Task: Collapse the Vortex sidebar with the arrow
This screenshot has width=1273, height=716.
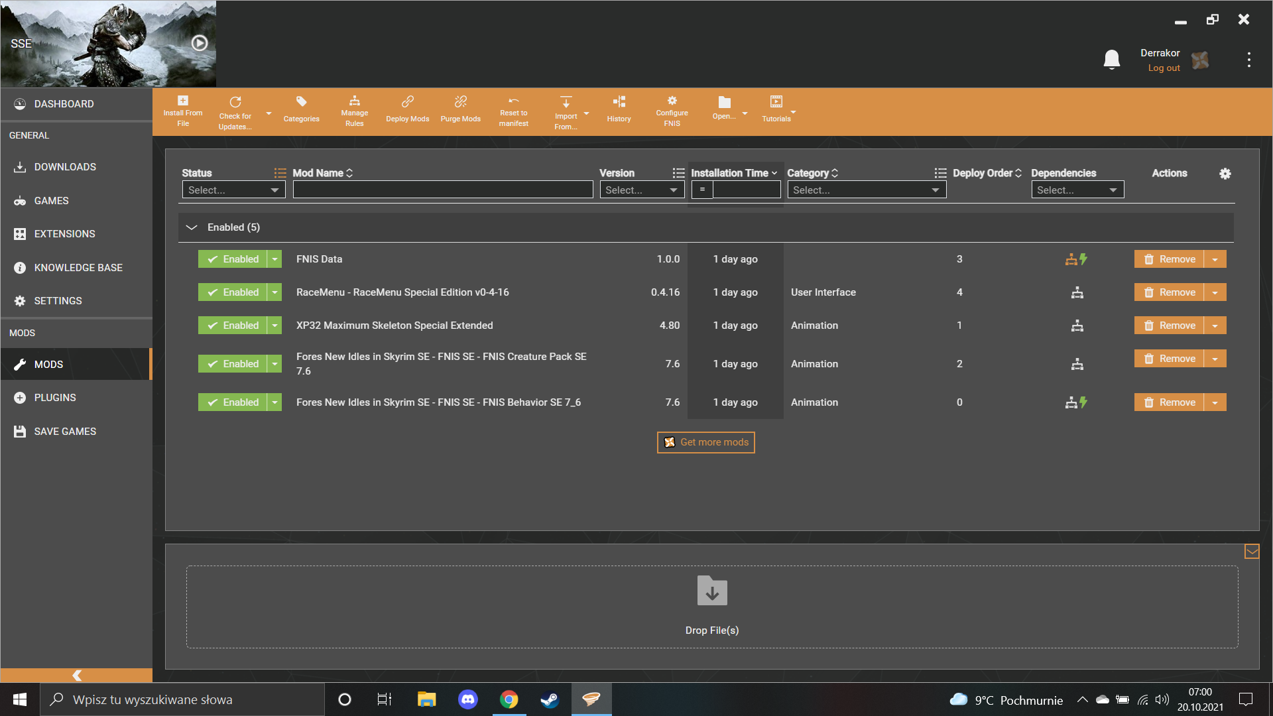Action: coord(77,675)
